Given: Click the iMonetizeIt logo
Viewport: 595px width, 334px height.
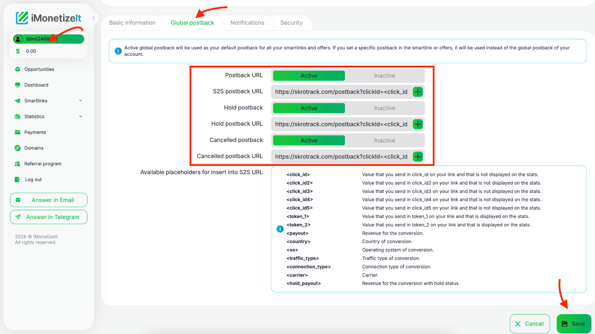Looking at the screenshot, I should (48, 18).
